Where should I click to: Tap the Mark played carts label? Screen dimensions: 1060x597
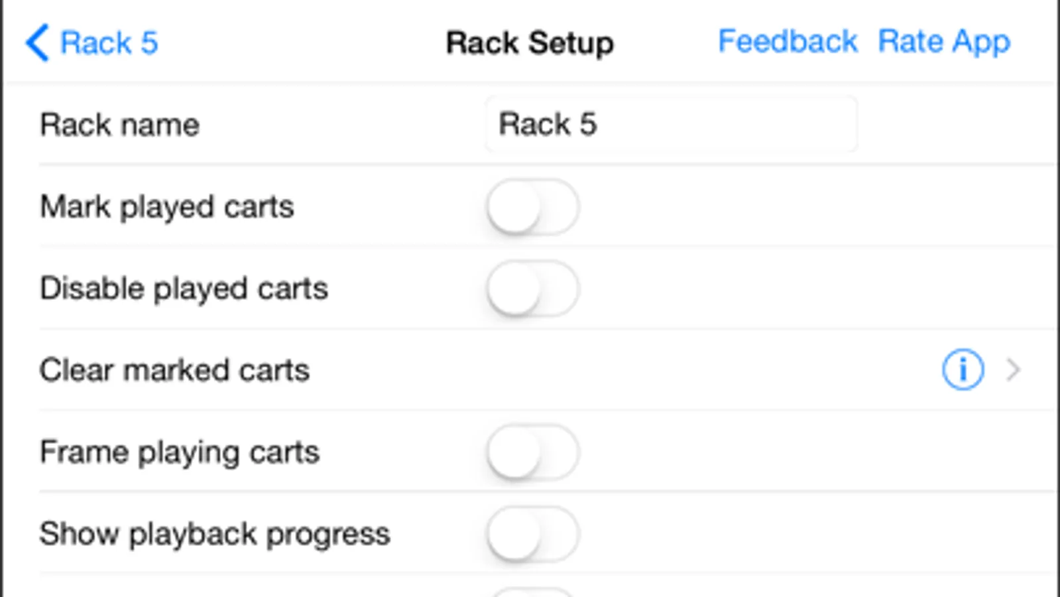click(167, 207)
